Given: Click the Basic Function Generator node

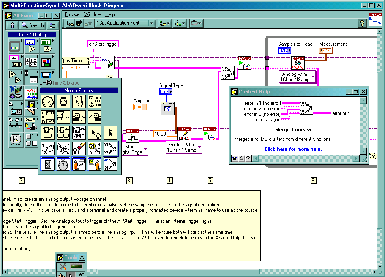Looking at the screenshot, I should pyautogui.click(x=168, y=109).
